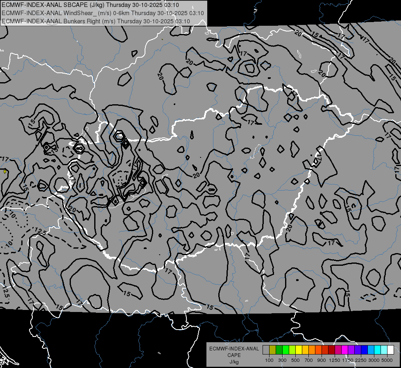The width and height of the screenshot is (401, 368).
Task: Pick the dark red legend swatch
Action: coord(331,350)
